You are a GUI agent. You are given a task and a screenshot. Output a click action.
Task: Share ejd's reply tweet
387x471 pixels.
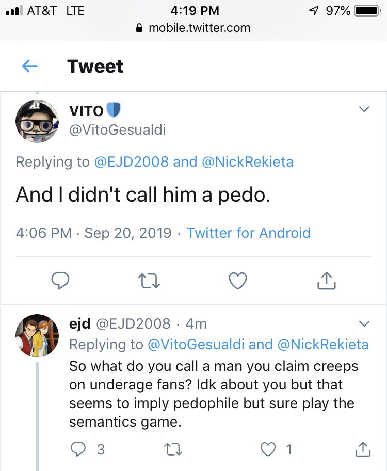(x=363, y=449)
